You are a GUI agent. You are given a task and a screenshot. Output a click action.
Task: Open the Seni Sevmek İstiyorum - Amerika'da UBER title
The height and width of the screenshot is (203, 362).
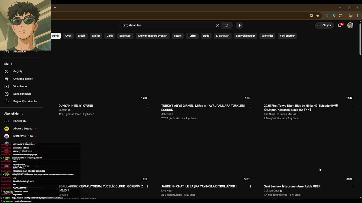292,186
